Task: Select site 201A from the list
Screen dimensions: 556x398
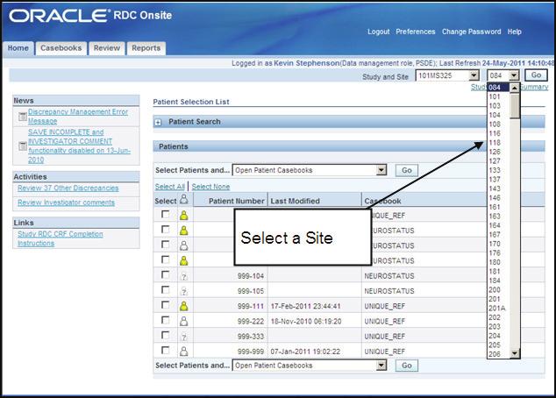Action: click(x=496, y=308)
